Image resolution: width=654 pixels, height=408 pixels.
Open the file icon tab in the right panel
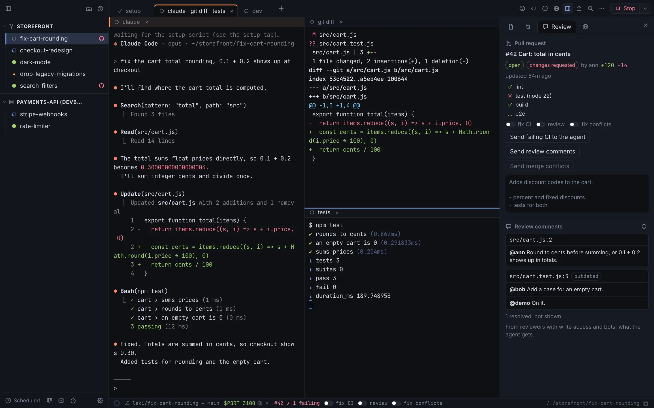[x=511, y=27]
